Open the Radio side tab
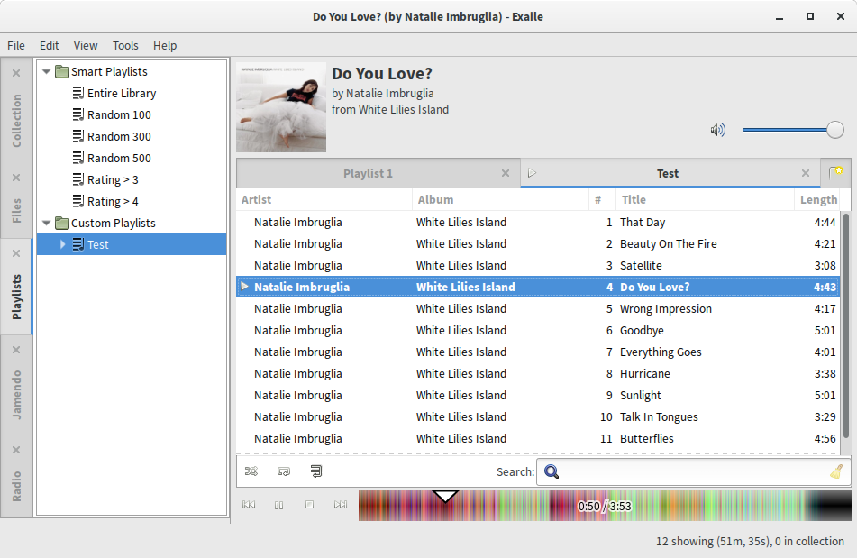Screen dimensions: 857x558 pos(17,487)
